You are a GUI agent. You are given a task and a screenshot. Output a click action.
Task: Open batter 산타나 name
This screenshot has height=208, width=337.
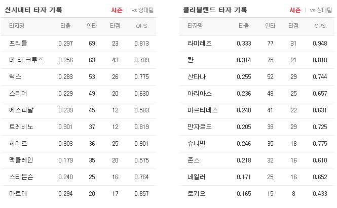(197, 76)
